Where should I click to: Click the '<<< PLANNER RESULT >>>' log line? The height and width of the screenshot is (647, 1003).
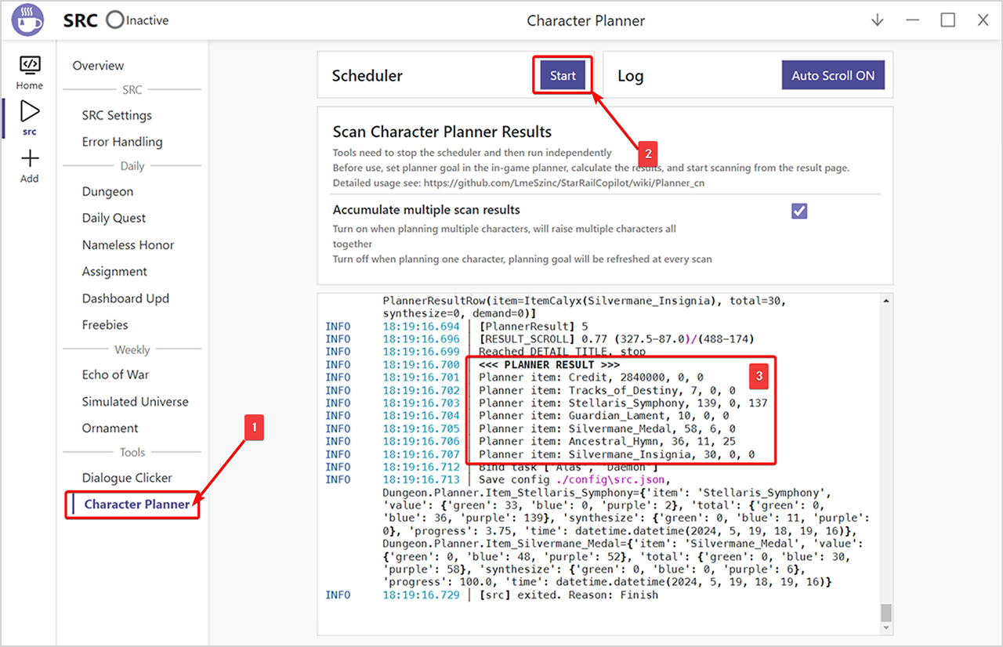[549, 365]
